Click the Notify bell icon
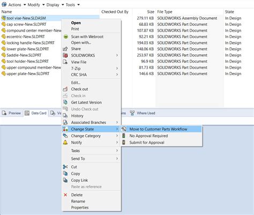 (x=65, y=143)
